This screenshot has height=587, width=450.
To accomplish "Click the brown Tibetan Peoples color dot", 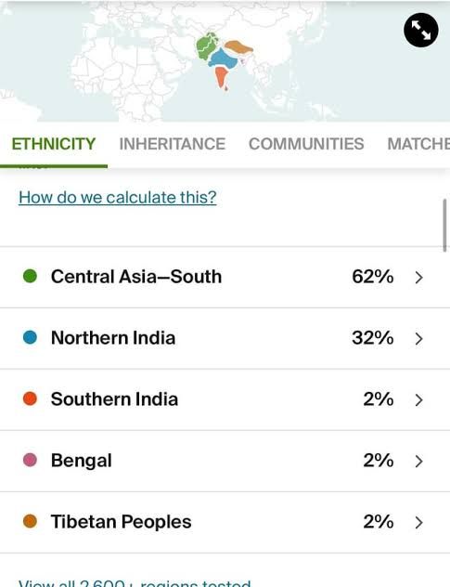I will 30,521.
